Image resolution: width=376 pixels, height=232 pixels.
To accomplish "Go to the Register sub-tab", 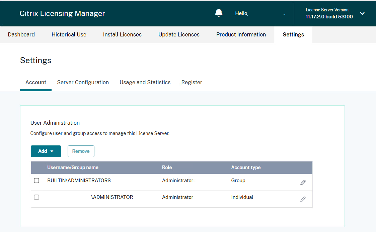I will pos(192,82).
